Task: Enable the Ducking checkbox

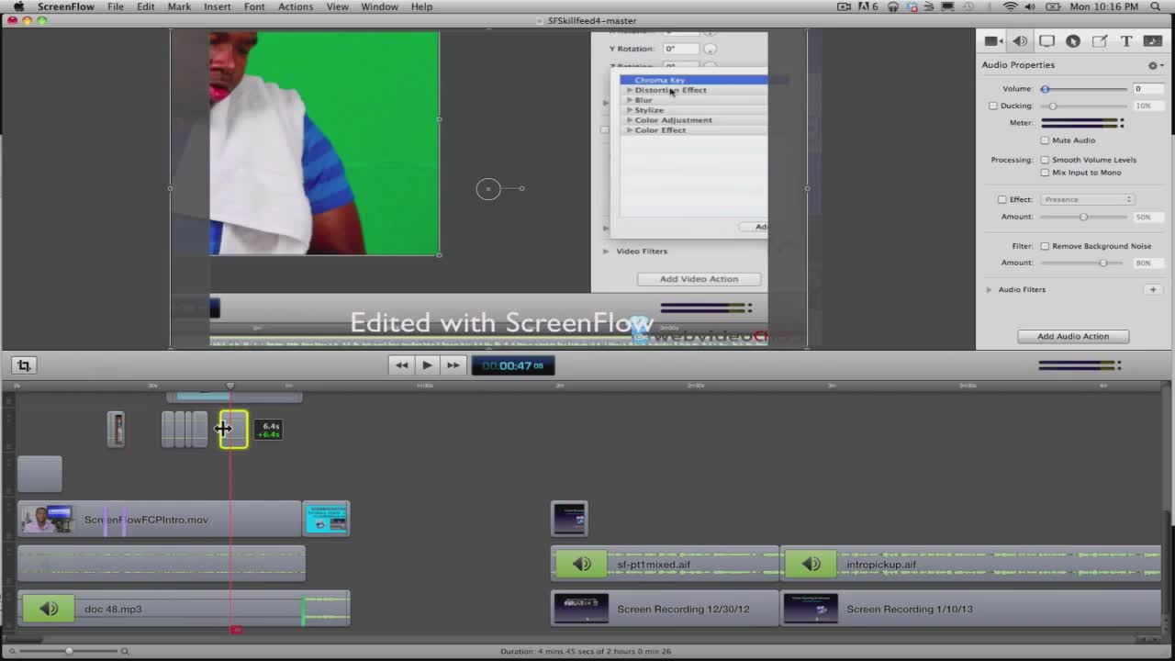Action: point(992,106)
